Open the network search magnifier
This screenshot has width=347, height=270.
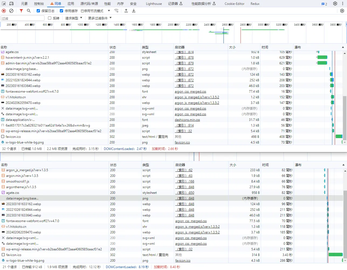29,11
